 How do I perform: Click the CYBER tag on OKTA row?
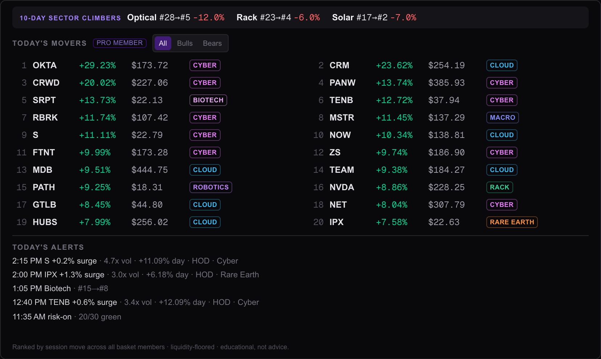205,65
